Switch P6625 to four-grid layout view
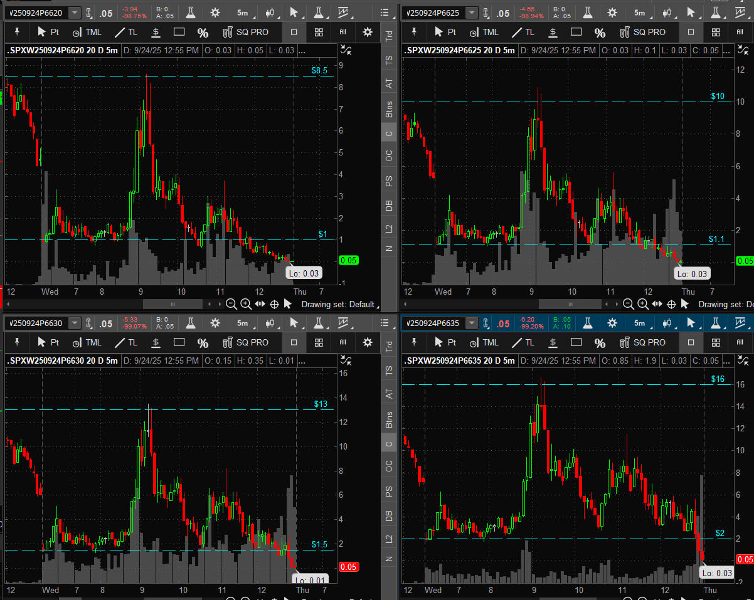Screen dimensions: 754x600 [716, 32]
